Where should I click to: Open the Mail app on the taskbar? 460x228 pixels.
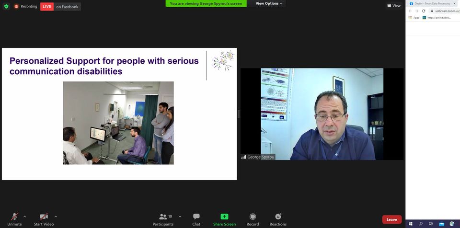click(x=441, y=224)
